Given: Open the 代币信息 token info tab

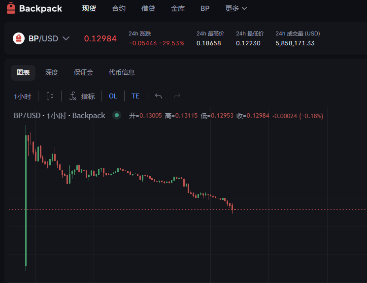Looking at the screenshot, I should click(122, 72).
